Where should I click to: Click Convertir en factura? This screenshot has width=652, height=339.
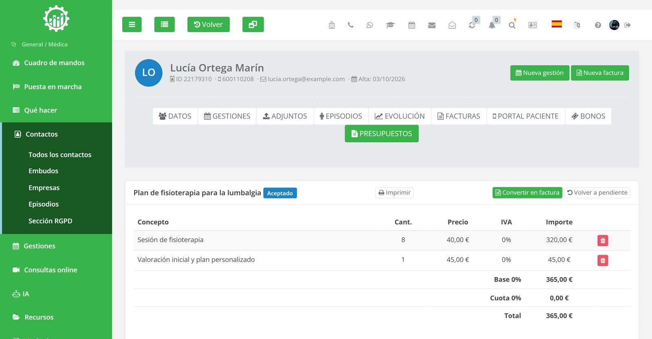(x=527, y=193)
